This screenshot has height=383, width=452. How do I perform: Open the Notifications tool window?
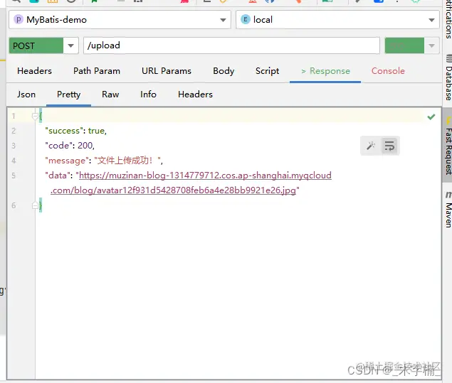(x=448, y=18)
